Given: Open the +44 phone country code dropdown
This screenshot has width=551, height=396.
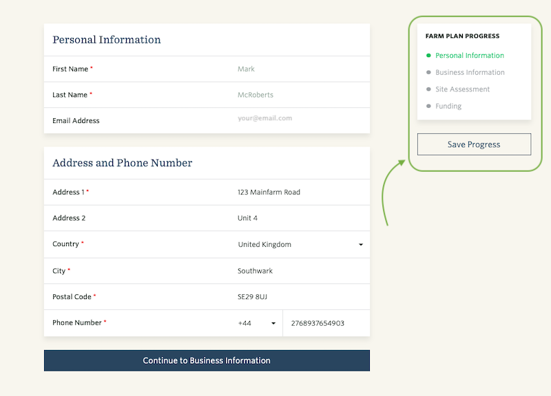Looking at the screenshot, I should pos(257,323).
